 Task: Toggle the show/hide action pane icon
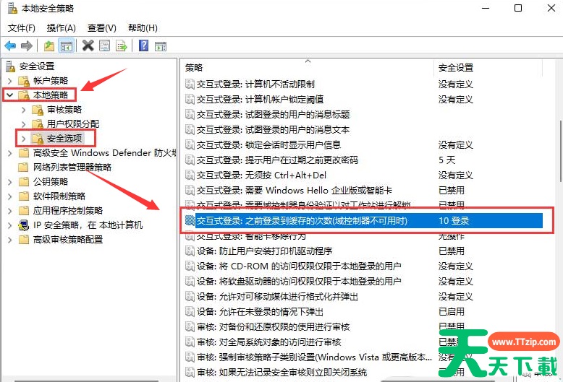click(x=161, y=46)
